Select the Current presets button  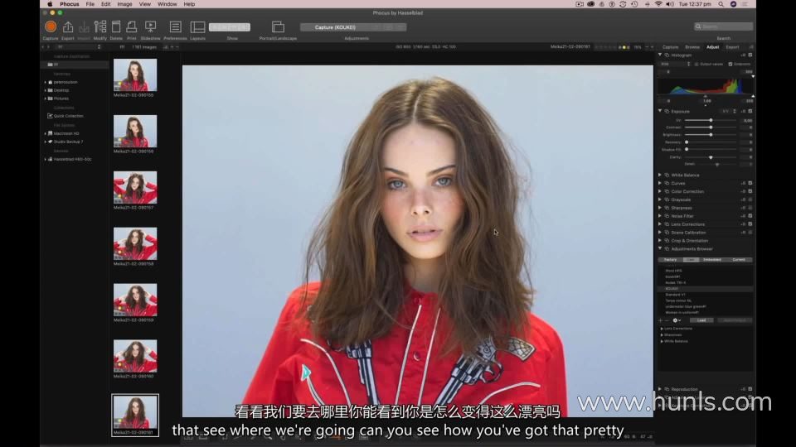pyautogui.click(x=739, y=260)
